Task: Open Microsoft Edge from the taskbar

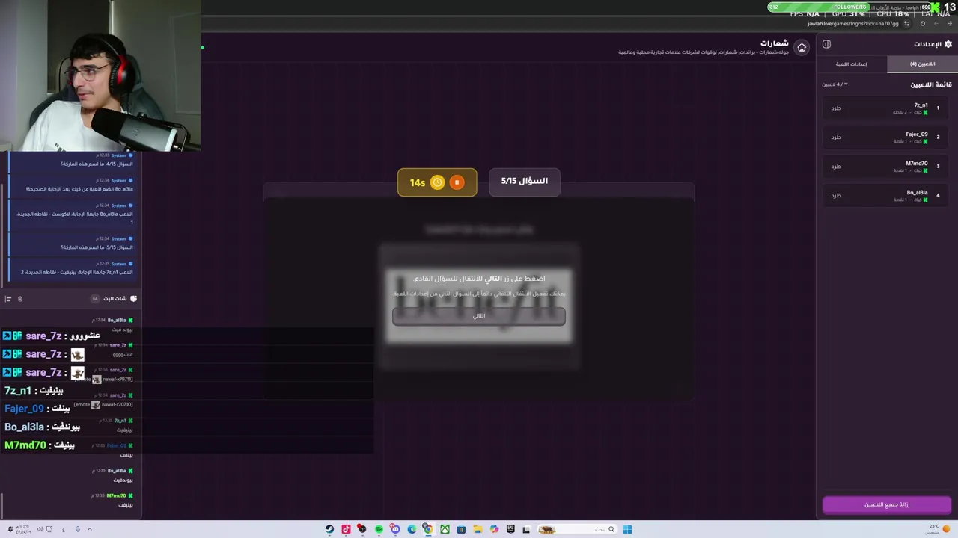Action: click(x=412, y=529)
